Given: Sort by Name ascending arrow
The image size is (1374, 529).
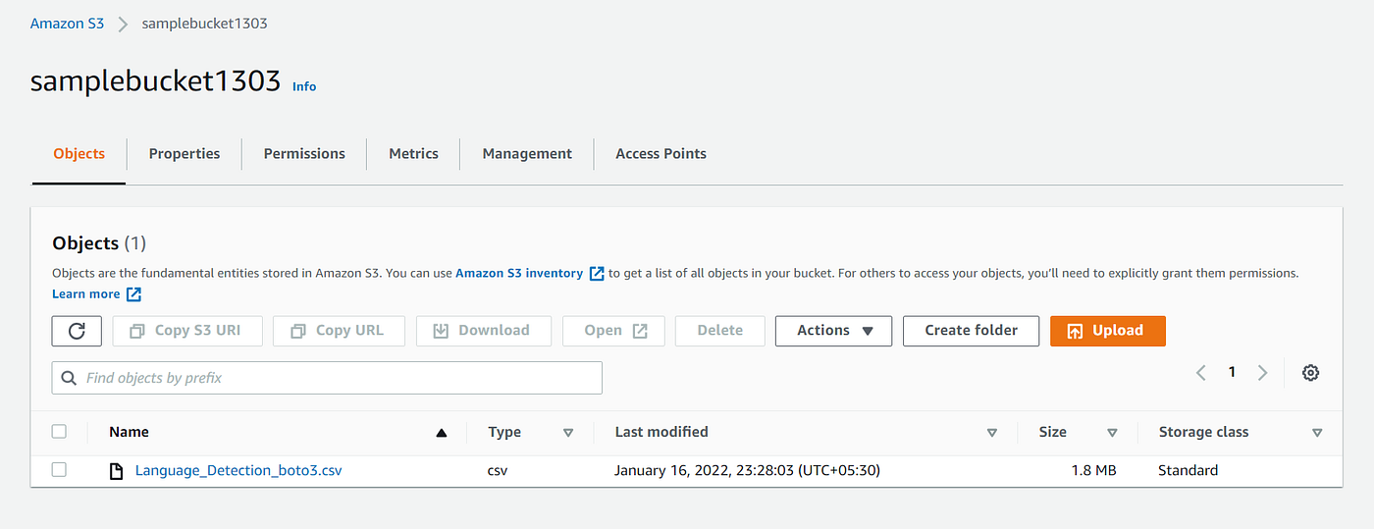Looking at the screenshot, I should pos(442,433).
